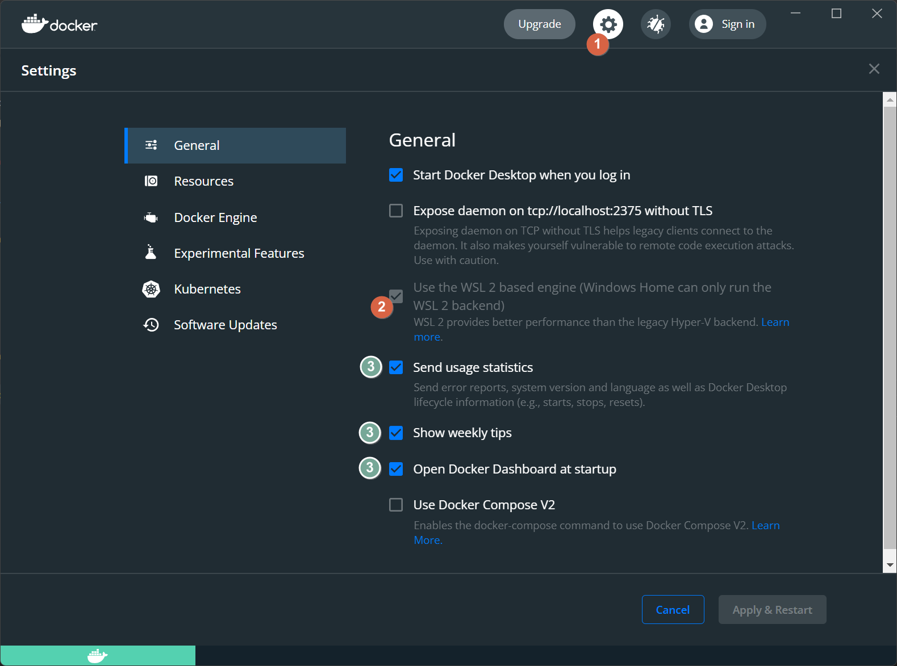The image size is (897, 666).
Task: Click the 'Send error reports' description text
Action: (600, 395)
